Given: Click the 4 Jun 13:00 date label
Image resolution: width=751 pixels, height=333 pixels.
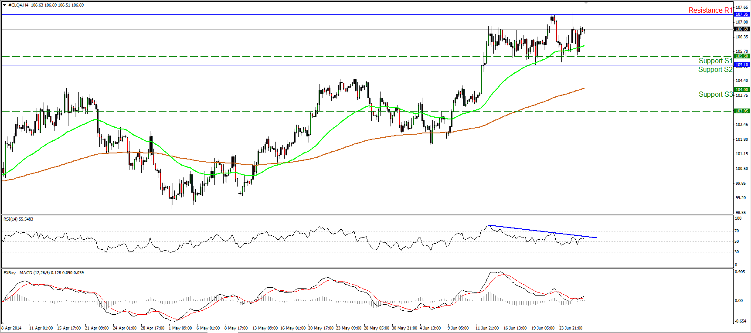Looking at the screenshot, I should [430, 328].
